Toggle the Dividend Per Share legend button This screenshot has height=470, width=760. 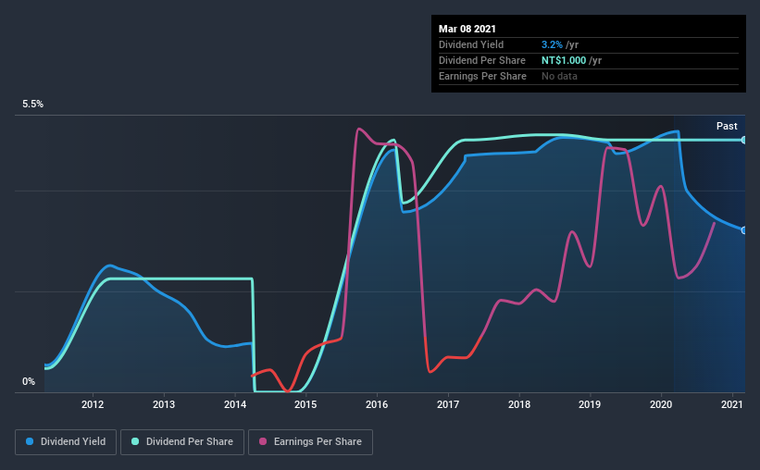pos(182,442)
